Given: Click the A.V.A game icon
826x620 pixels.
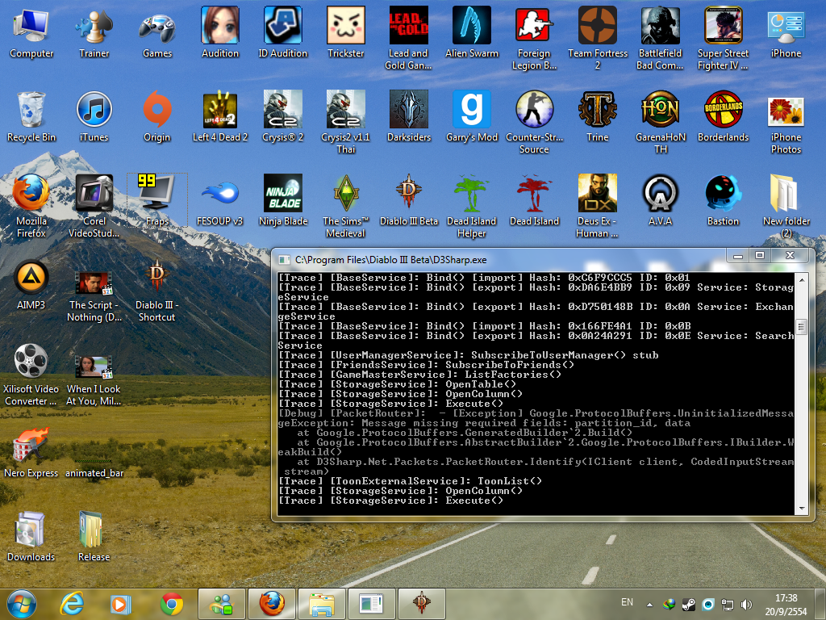Looking at the screenshot, I should pyautogui.click(x=660, y=200).
